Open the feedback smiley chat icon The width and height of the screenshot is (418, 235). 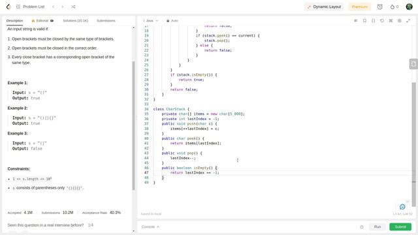point(402,206)
